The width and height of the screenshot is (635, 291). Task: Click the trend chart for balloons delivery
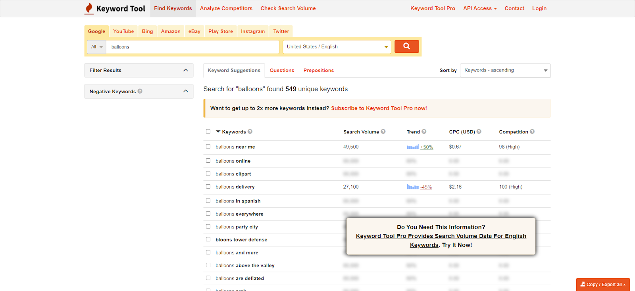click(413, 187)
